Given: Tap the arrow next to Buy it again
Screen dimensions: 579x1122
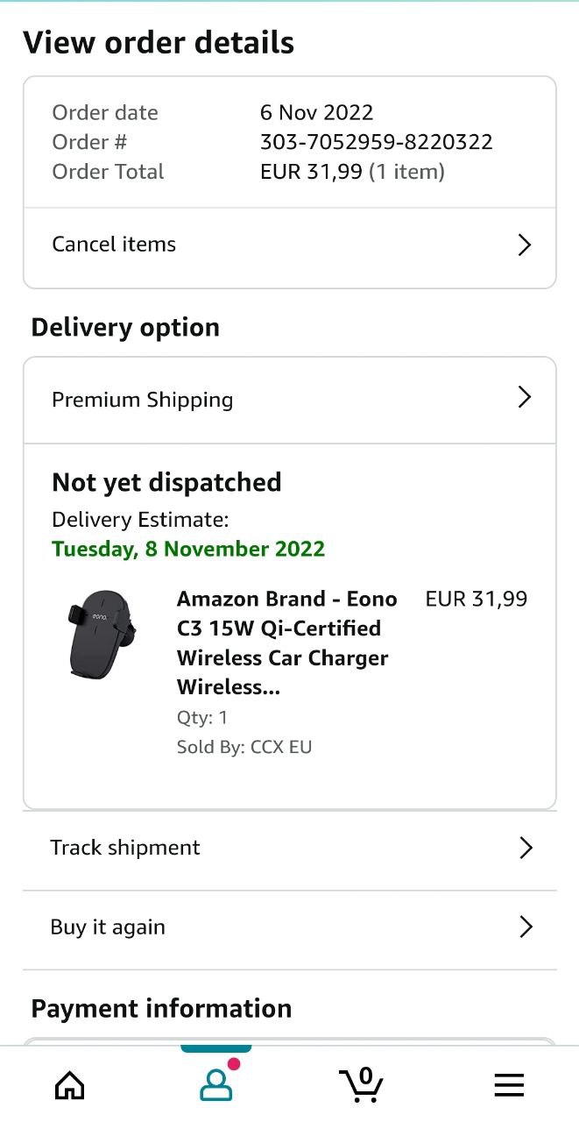Looking at the screenshot, I should point(526,927).
